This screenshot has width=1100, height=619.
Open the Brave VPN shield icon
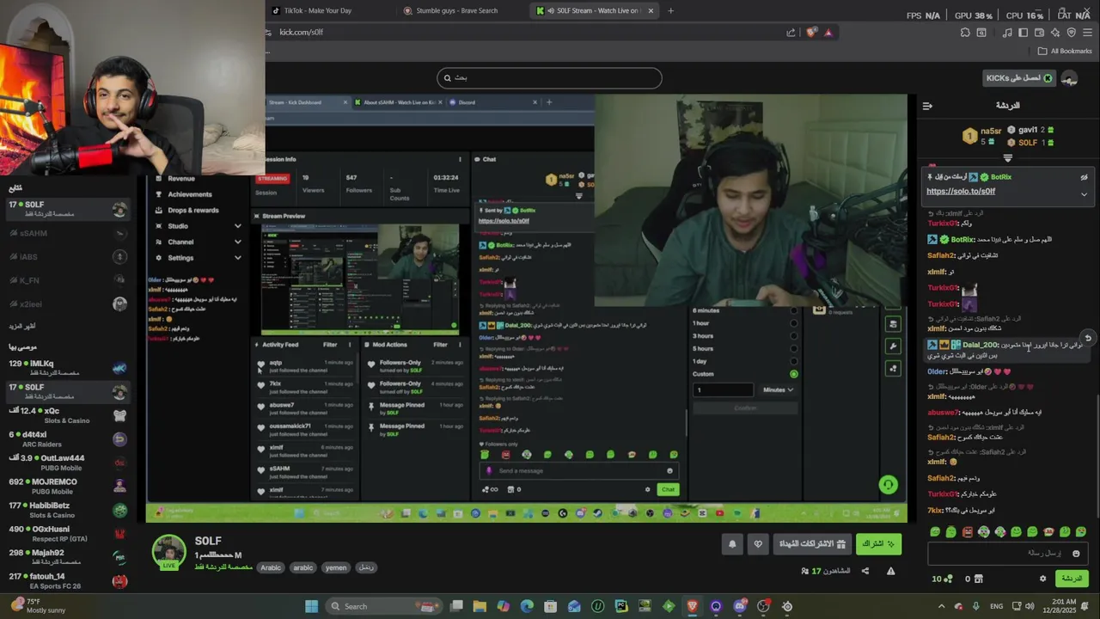point(1072,33)
